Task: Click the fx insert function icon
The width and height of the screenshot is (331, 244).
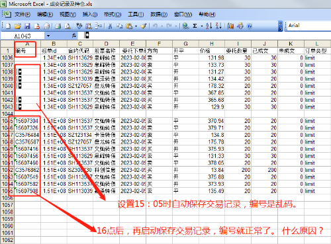Action: [74, 35]
